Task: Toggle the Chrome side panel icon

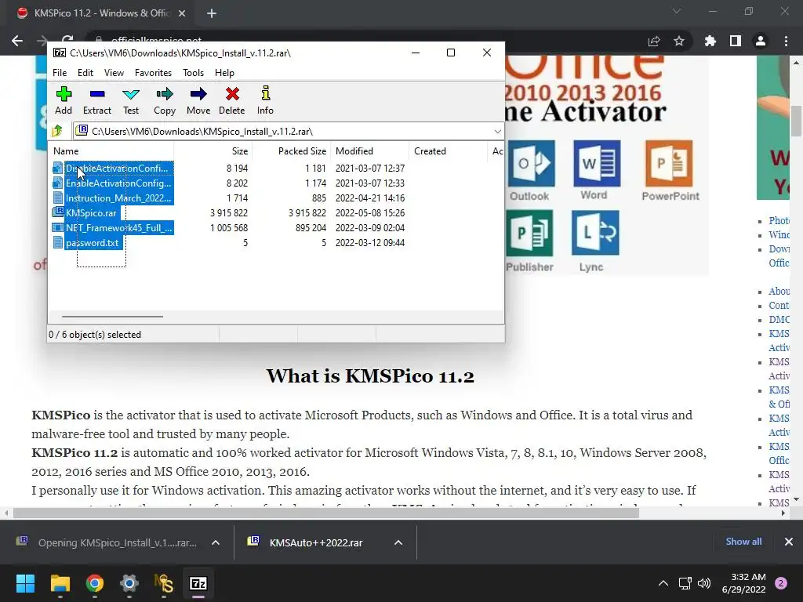Action: (x=736, y=41)
